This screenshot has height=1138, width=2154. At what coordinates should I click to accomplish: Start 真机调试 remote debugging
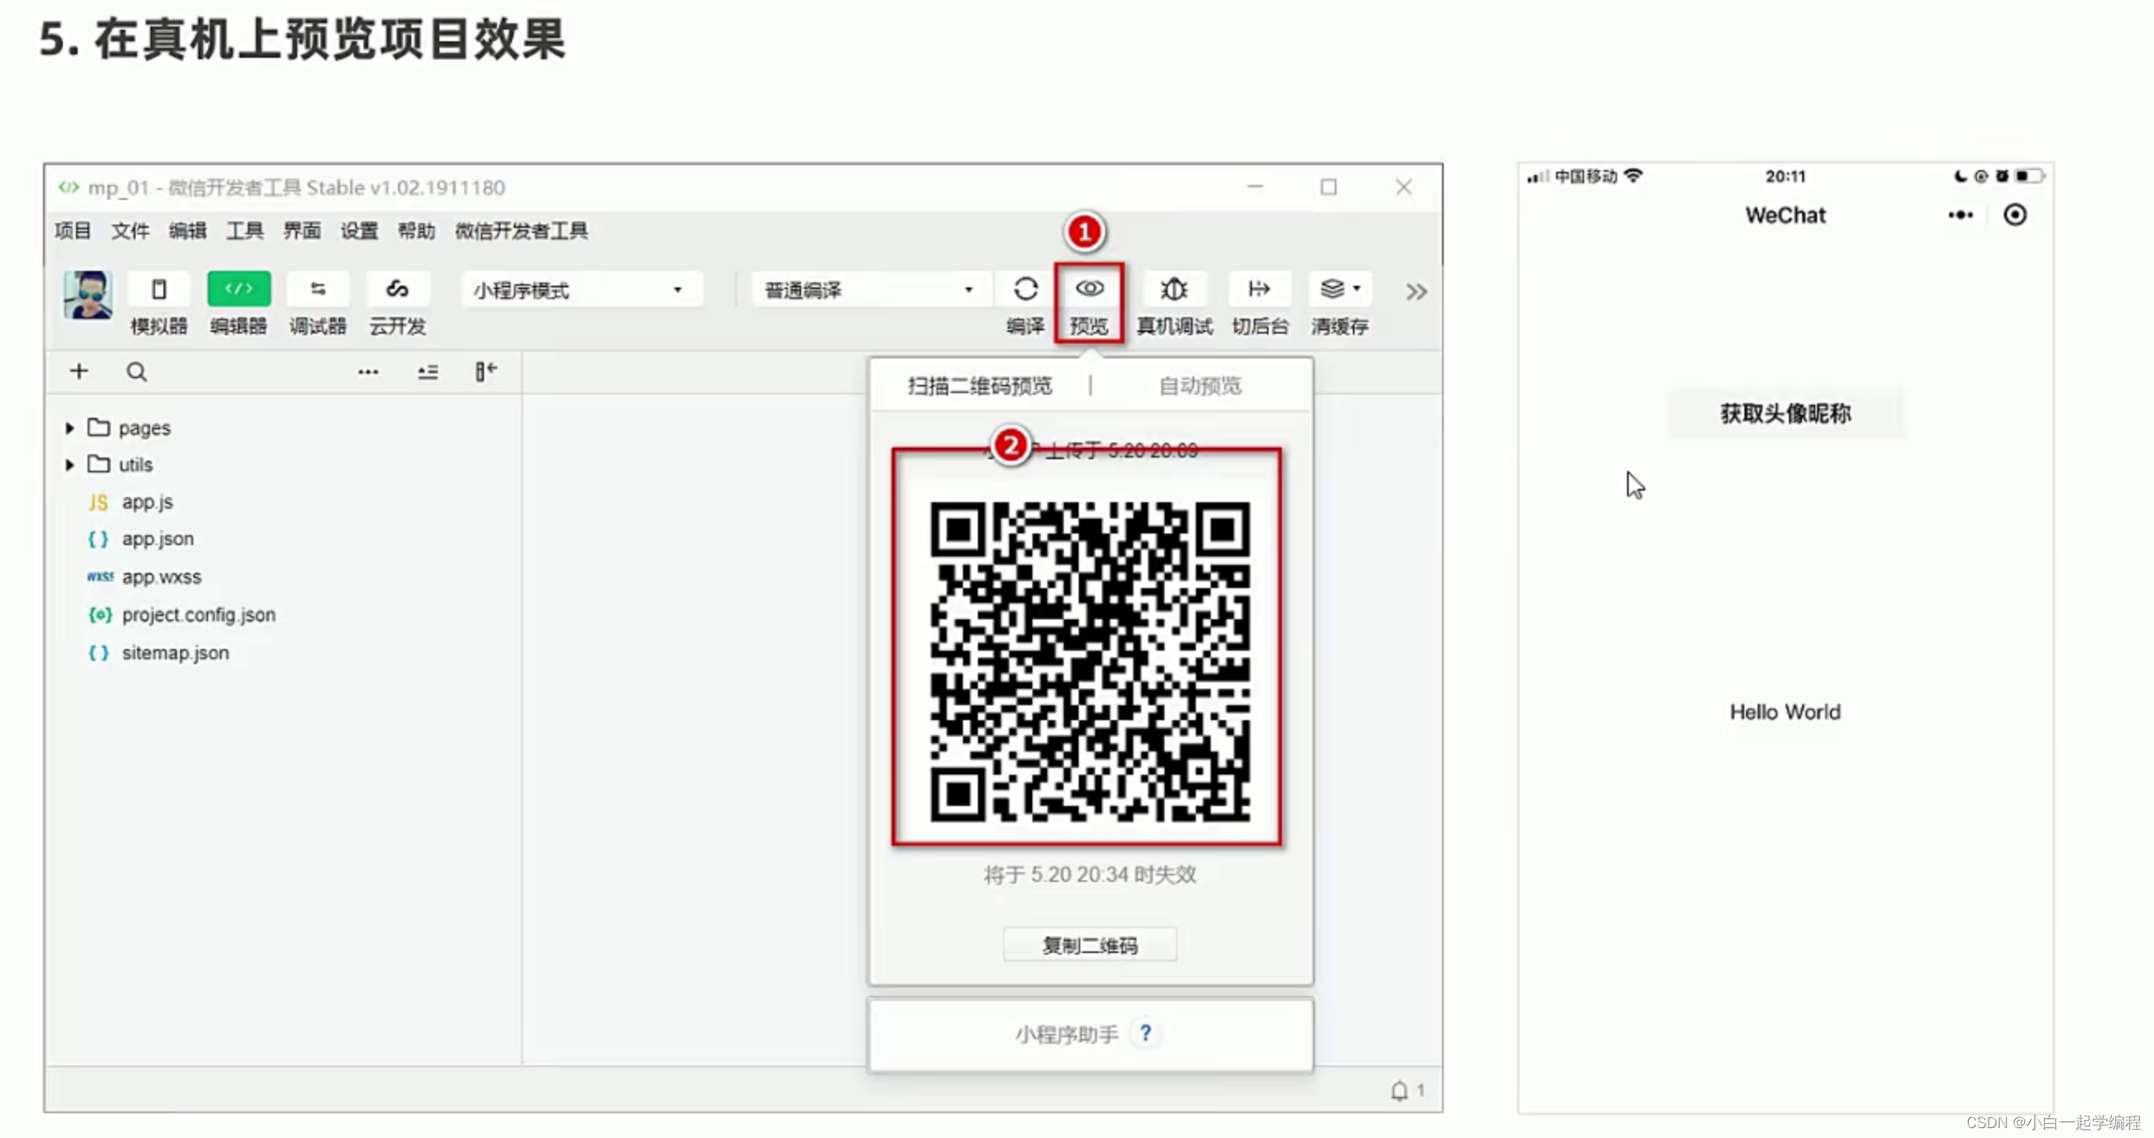tap(1174, 289)
